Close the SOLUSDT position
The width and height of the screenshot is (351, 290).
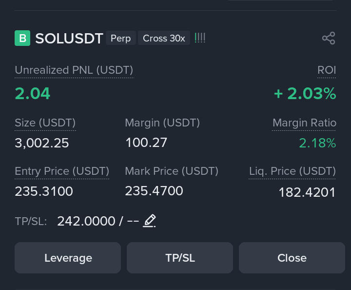292,258
